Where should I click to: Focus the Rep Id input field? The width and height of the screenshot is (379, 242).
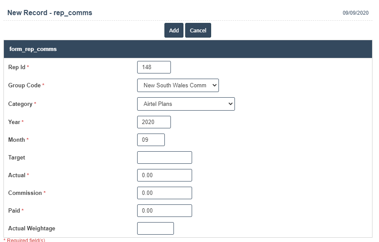tap(154, 67)
